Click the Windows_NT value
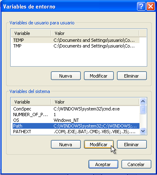The image size is (157, 175). 66,120
